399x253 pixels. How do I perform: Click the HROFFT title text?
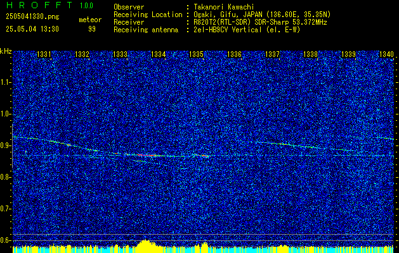39,5
